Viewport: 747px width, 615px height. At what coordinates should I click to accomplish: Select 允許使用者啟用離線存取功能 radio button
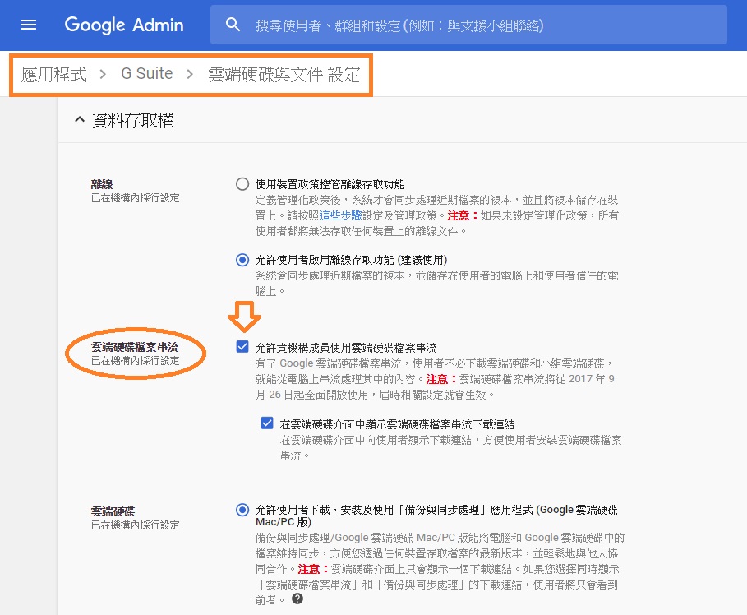click(x=242, y=260)
